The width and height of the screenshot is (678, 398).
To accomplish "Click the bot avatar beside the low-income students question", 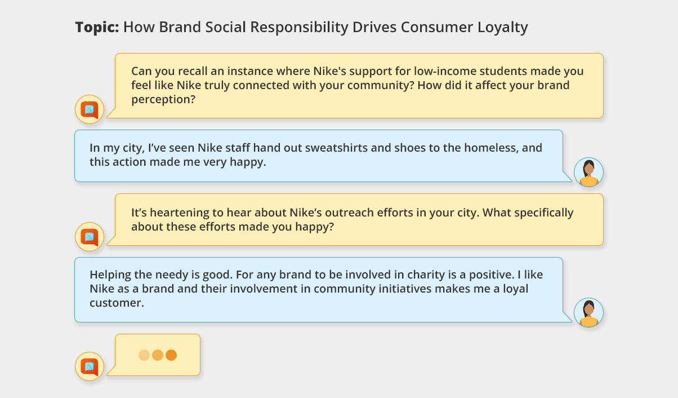I will [90, 109].
